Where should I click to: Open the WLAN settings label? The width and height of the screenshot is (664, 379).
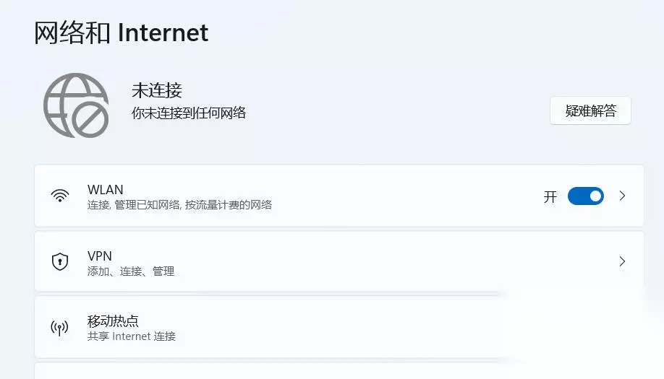tap(105, 190)
